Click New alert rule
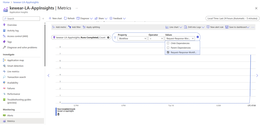The height and width of the screenshot is (125, 260). point(215,27)
